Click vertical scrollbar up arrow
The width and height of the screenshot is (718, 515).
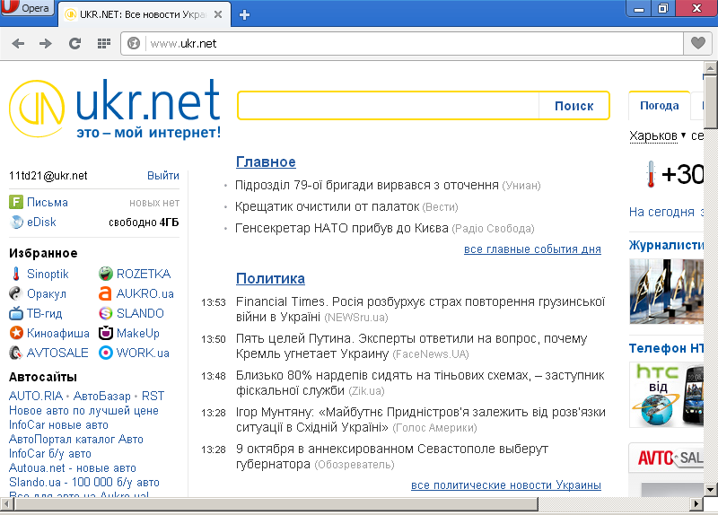pyautogui.click(x=710, y=69)
